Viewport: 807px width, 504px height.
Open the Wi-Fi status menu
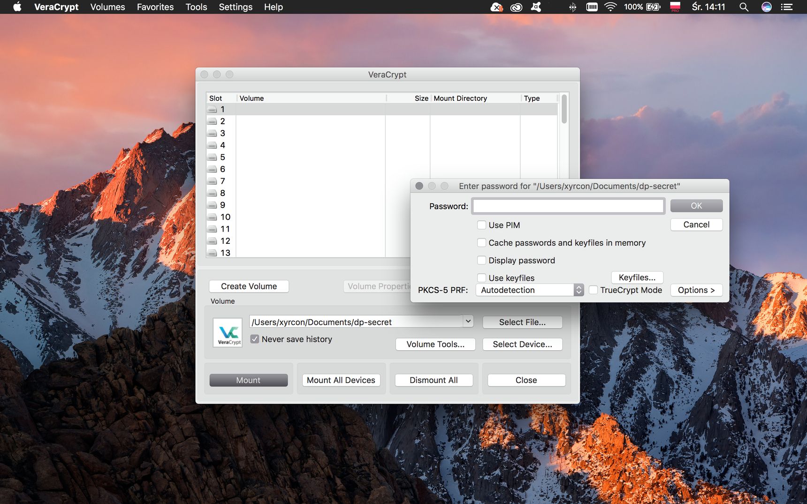coord(610,7)
